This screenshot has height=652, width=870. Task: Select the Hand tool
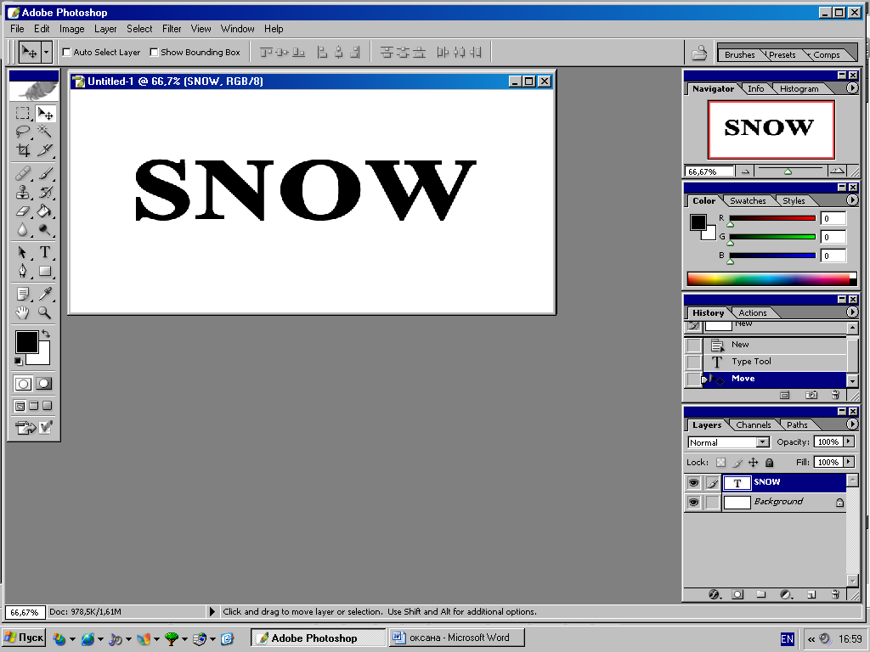tap(22, 312)
